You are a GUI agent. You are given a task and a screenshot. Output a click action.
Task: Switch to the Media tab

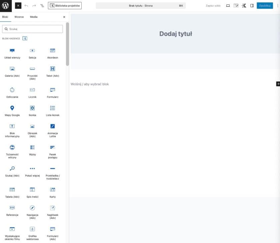tap(34, 17)
